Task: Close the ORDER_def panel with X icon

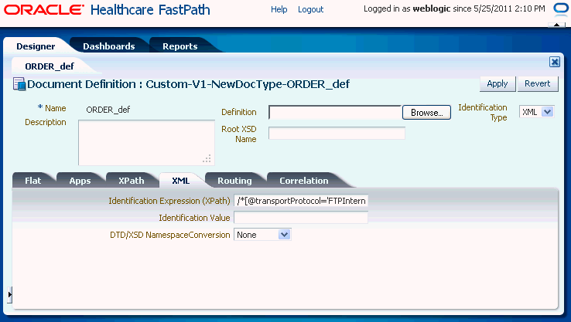Action: 555,62
